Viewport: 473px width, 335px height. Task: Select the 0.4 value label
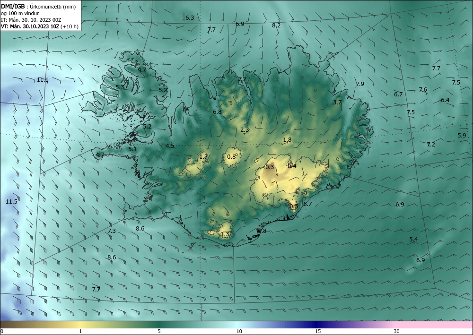(x=292, y=166)
